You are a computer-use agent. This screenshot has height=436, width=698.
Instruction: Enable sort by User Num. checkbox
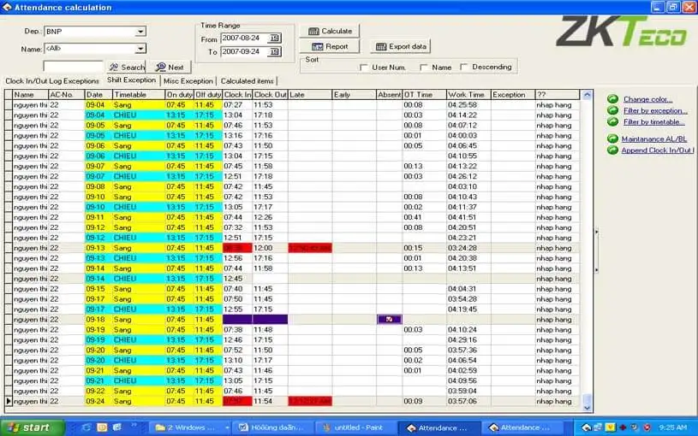coord(364,68)
